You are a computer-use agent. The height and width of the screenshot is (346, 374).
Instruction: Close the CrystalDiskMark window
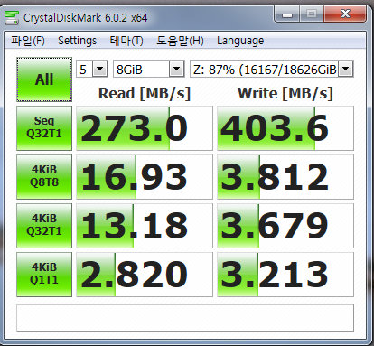(x=345, y=14)
